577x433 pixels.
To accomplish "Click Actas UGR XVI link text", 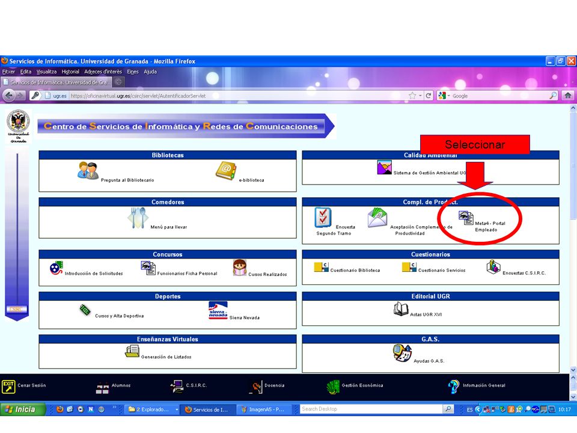I will coord(426,315).
